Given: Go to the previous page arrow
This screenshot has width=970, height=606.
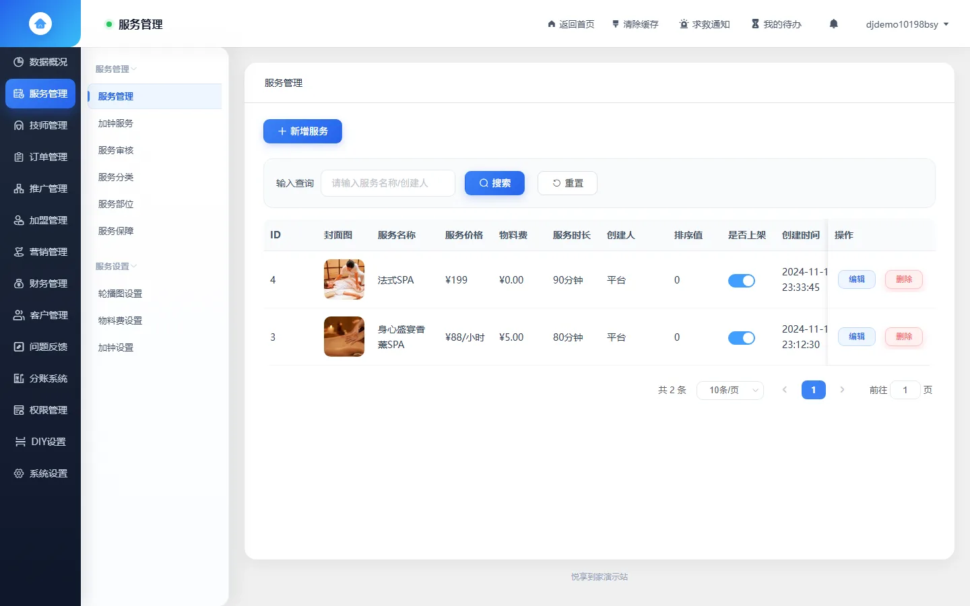Looking at the screenshot, I should (784, 390).
